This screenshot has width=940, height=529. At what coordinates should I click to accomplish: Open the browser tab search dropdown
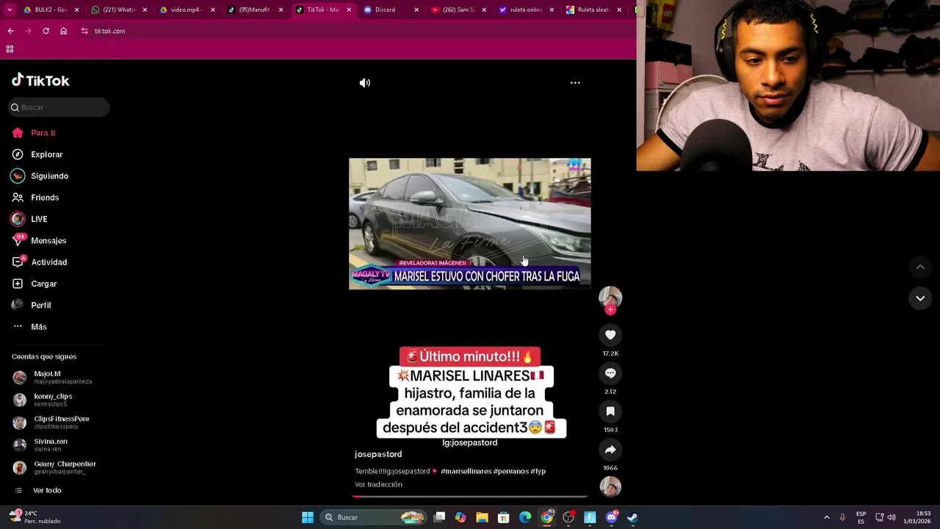click(x=10, y=10)
